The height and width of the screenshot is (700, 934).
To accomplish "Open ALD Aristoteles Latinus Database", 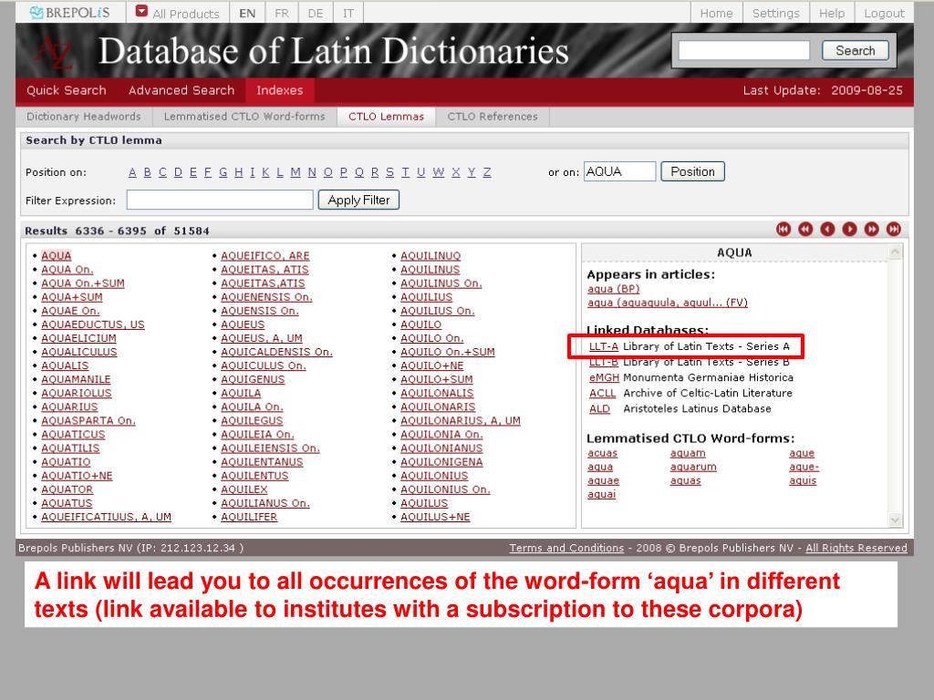I will 599,408.
